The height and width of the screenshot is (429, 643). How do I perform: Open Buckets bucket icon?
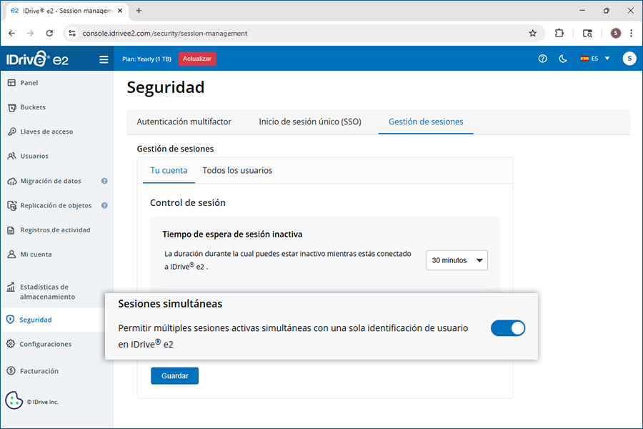tap(12, 107)
